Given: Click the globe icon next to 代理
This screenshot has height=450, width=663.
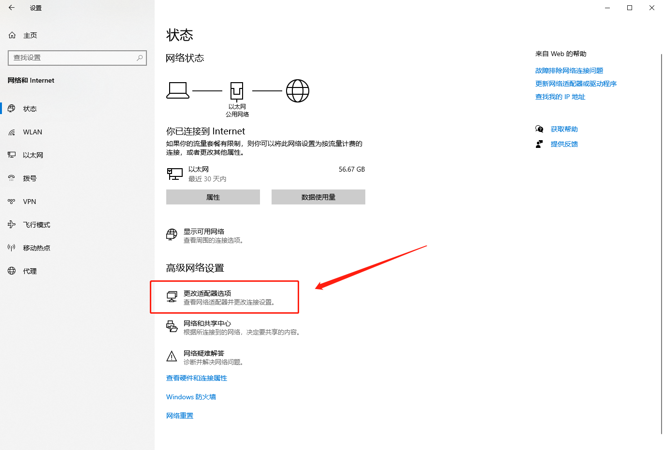Looking at the screenshot, I should coord(12,271).
